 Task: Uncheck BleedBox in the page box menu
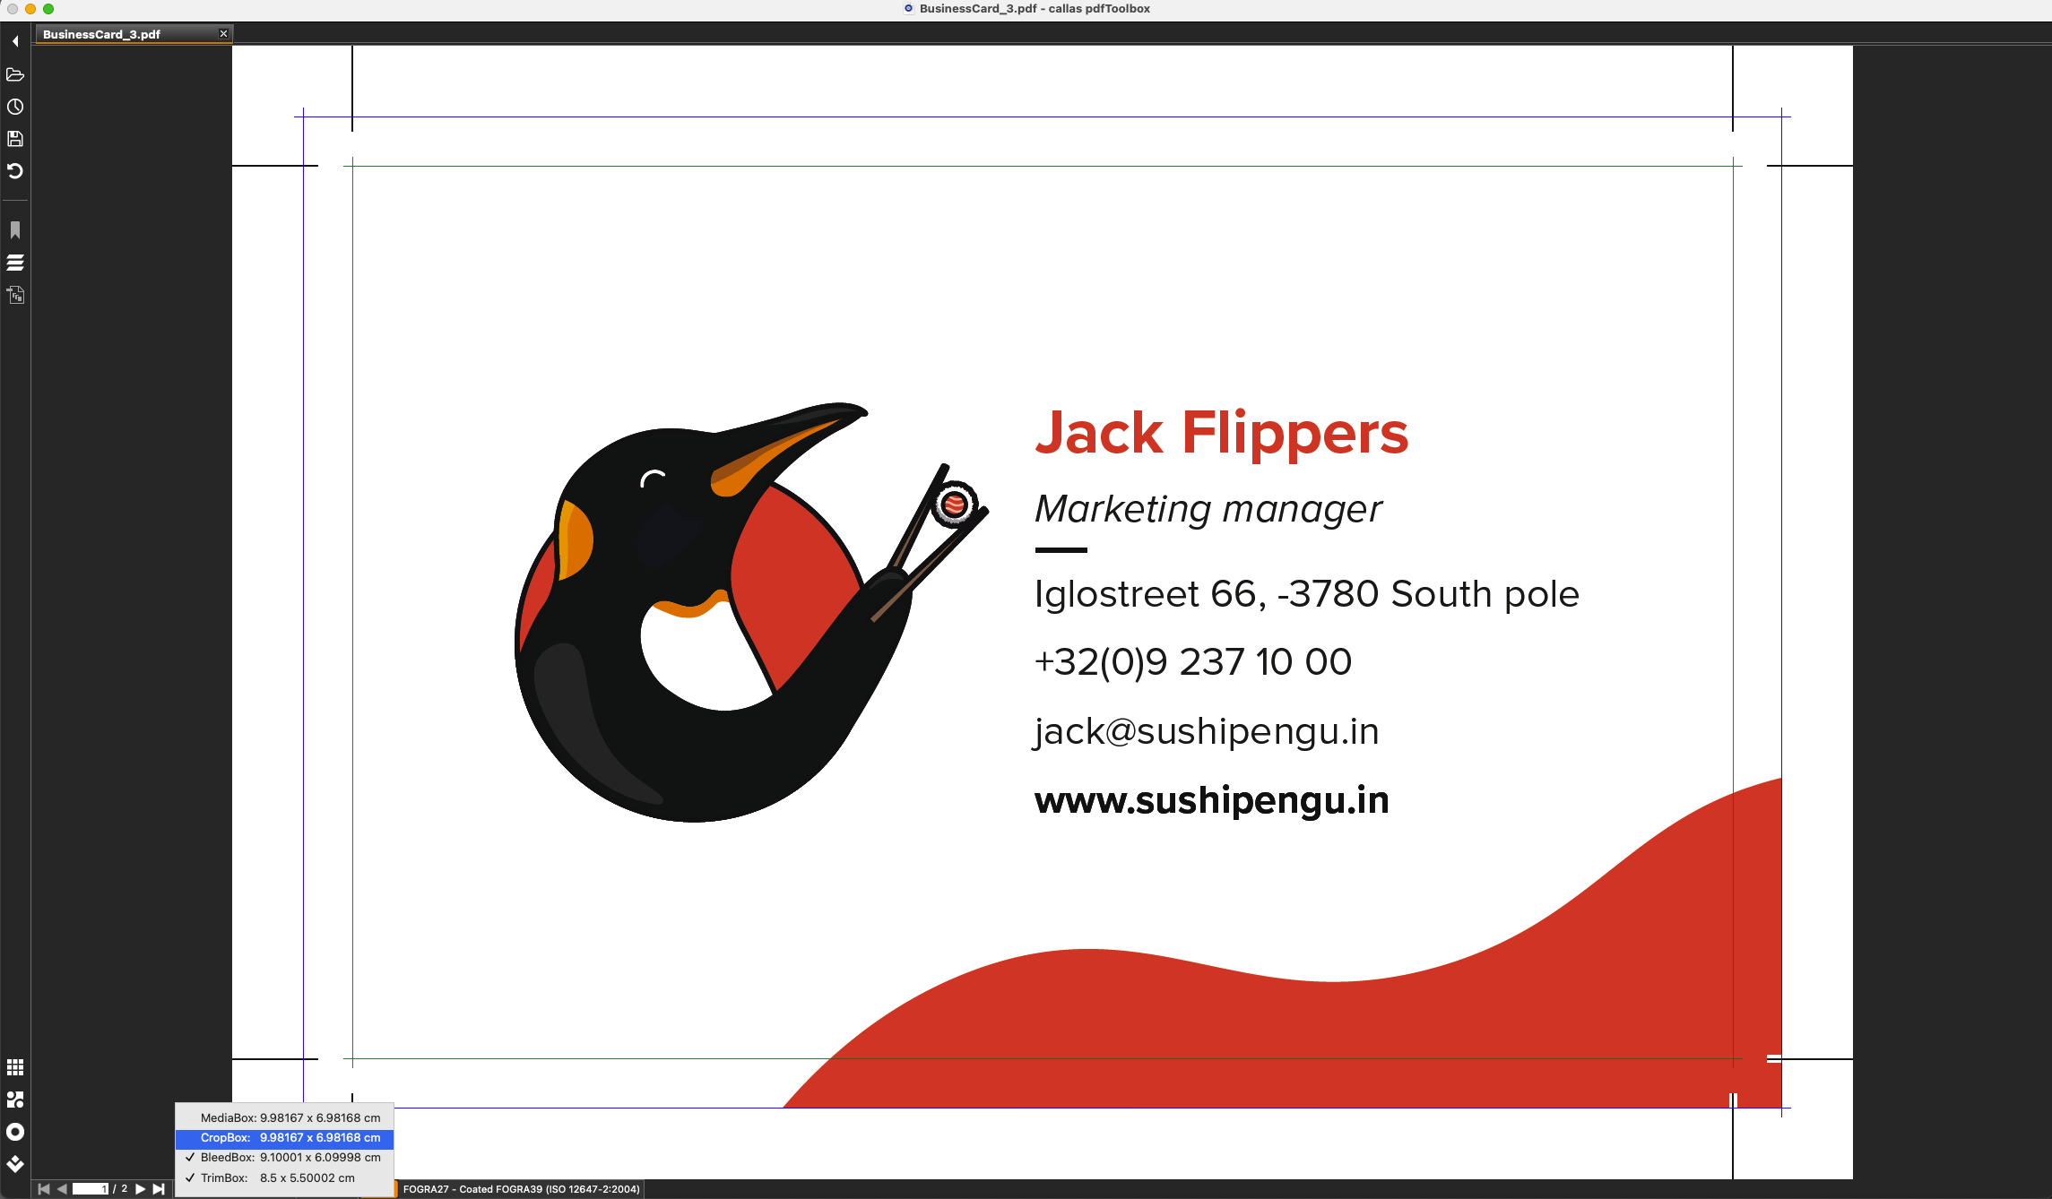(284, 1157)
